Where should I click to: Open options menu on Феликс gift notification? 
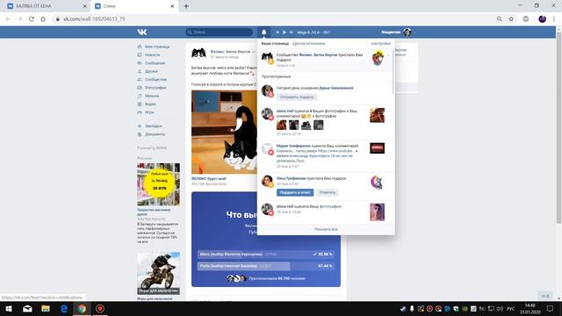point(388,55)
